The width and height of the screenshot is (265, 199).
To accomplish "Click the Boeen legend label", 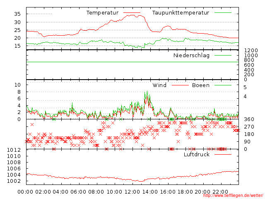I will 200,85.
